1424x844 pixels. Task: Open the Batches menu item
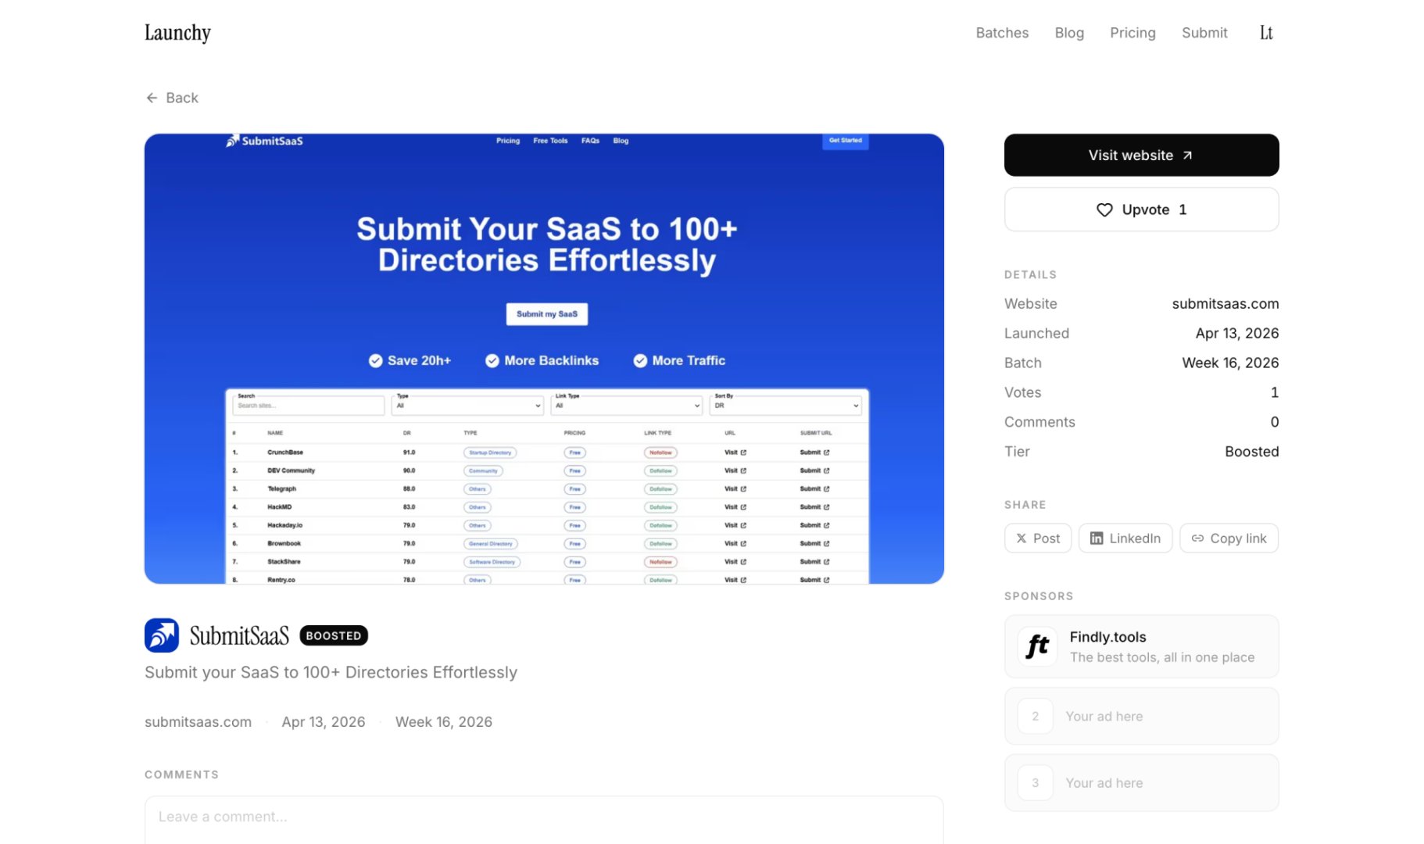pos(1001,32)
